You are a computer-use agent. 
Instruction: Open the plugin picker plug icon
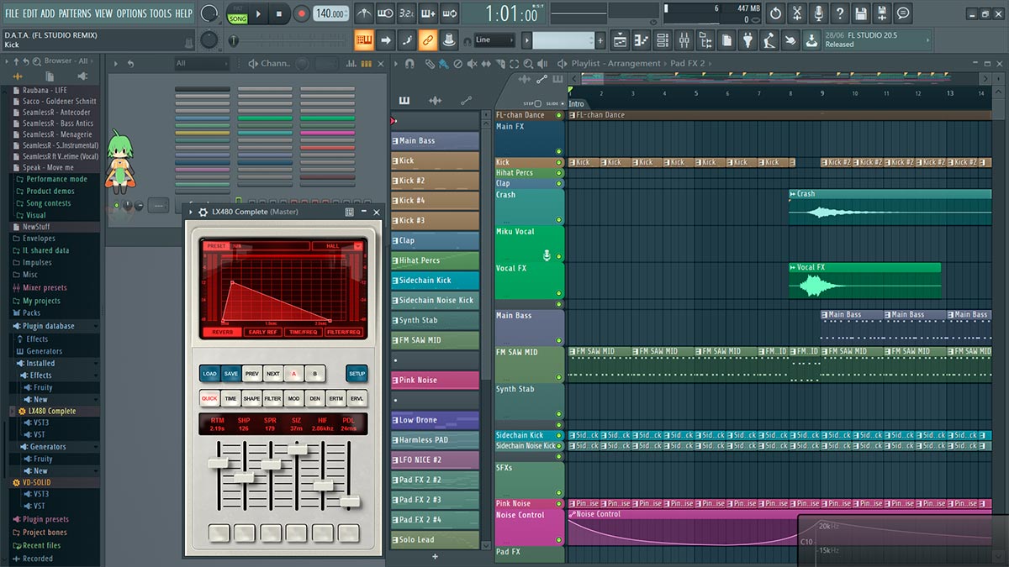(x=748, y=39)
